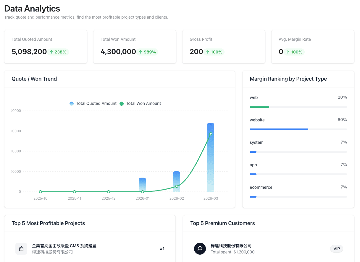This screenshot has width=360, height=262.
Task: Click the 2025-11 won amount data point
Action: [75, 192]
